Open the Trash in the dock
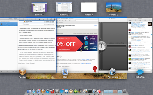153x95 pixels. (x=124, y=91)
